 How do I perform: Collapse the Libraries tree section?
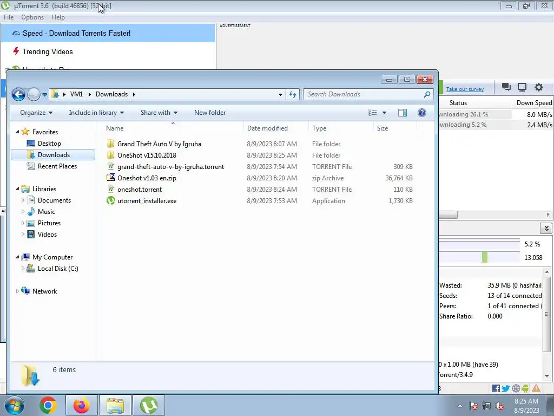pos(17,189)
